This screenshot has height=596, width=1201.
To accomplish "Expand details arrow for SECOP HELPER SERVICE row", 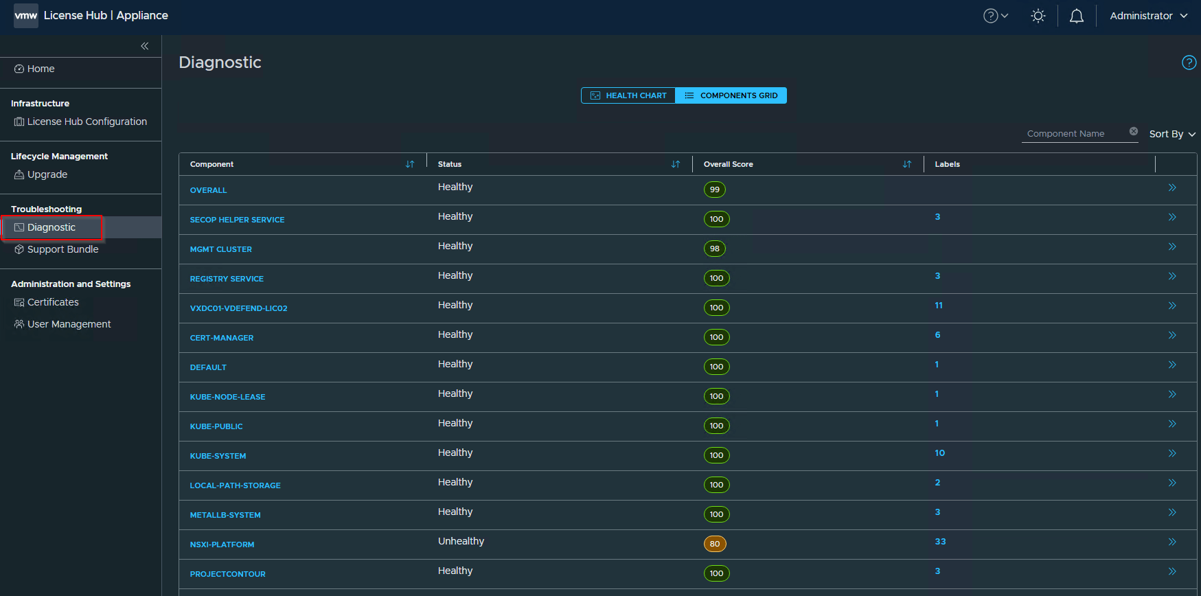I will 1172,217.
